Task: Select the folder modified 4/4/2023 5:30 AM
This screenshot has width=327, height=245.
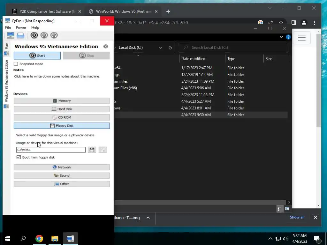Action: (201, 115)
